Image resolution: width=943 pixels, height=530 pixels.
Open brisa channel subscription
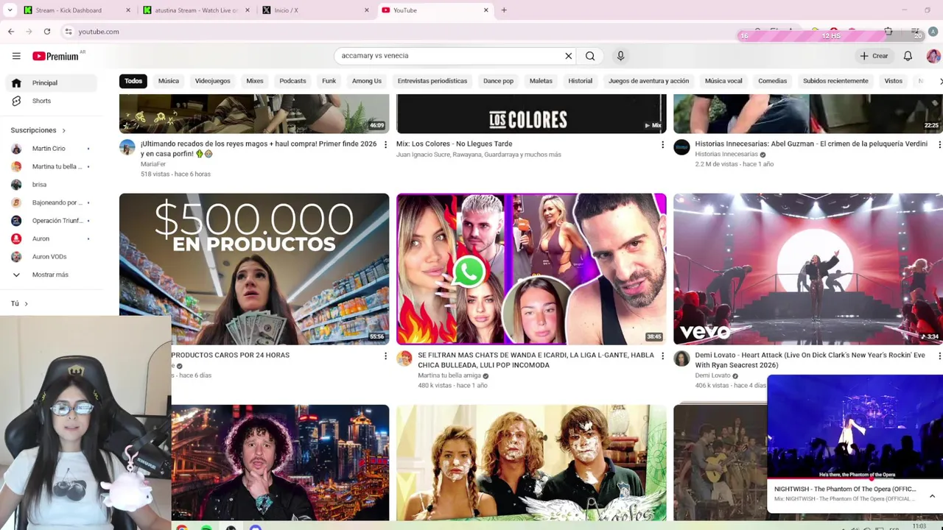[x=52, y=185]
